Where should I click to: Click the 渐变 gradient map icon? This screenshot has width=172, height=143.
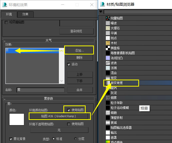[x=108, y=78]
